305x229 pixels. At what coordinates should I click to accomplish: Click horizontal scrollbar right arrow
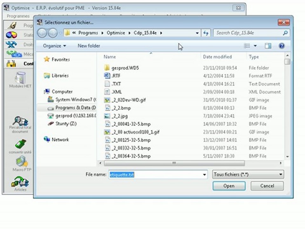click(x=281, y=163)
